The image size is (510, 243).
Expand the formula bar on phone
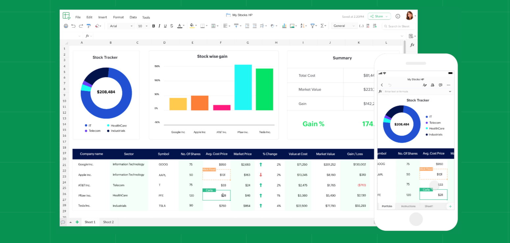pyautogui.click(x=450, y=92)
